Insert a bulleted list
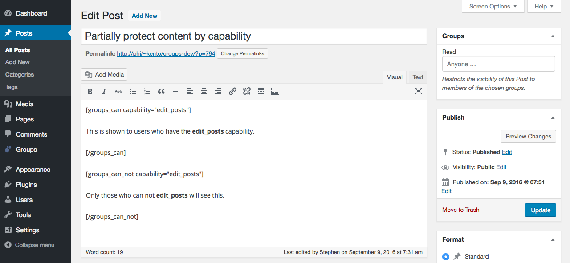This screenshot has height=263, width=570. pyautogui.click(x=133, y=91)
